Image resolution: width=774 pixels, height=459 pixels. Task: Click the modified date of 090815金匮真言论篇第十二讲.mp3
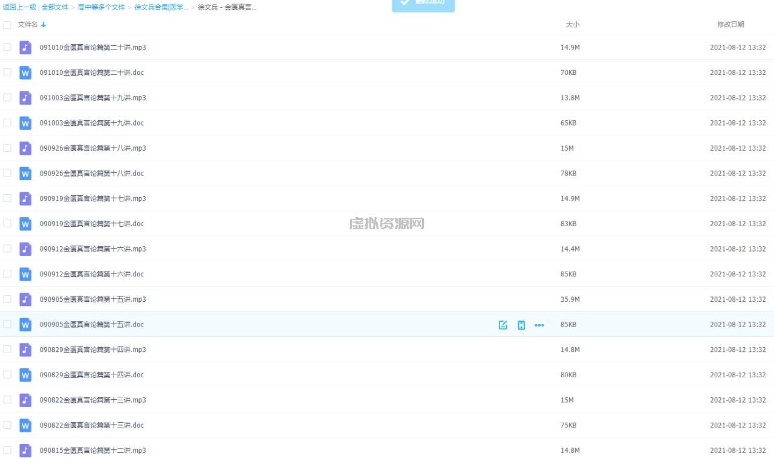point(738,451)
